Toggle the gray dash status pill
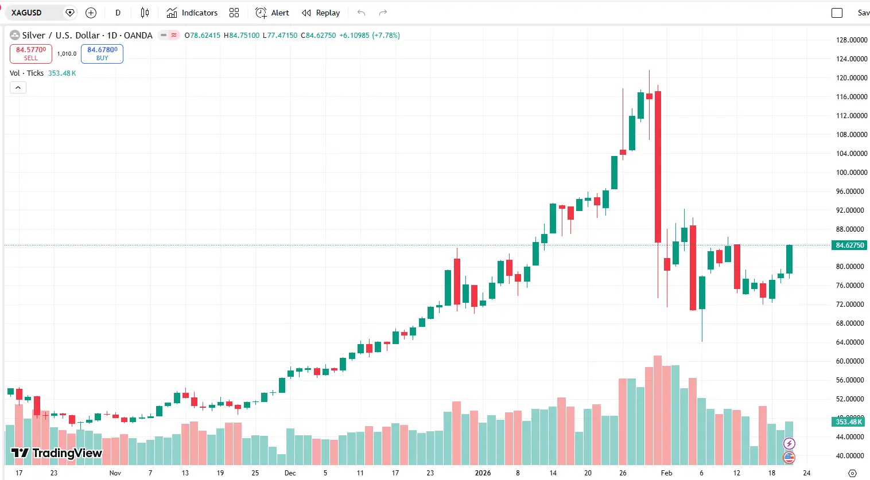The height and width of the screenshot is (480, 870). point(164,35)
